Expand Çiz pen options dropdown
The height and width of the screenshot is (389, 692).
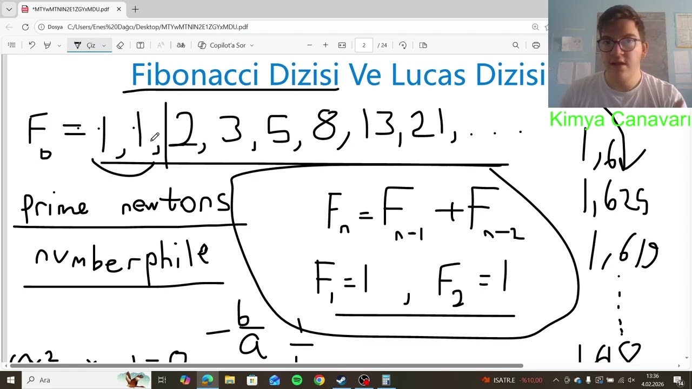coord(104,45)
